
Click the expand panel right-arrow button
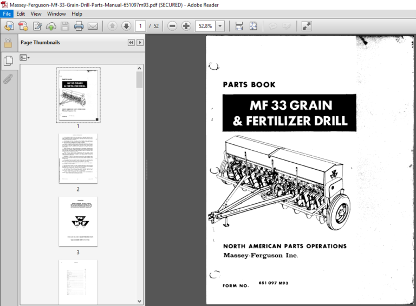pyautogui.click(x=140, y=42)
